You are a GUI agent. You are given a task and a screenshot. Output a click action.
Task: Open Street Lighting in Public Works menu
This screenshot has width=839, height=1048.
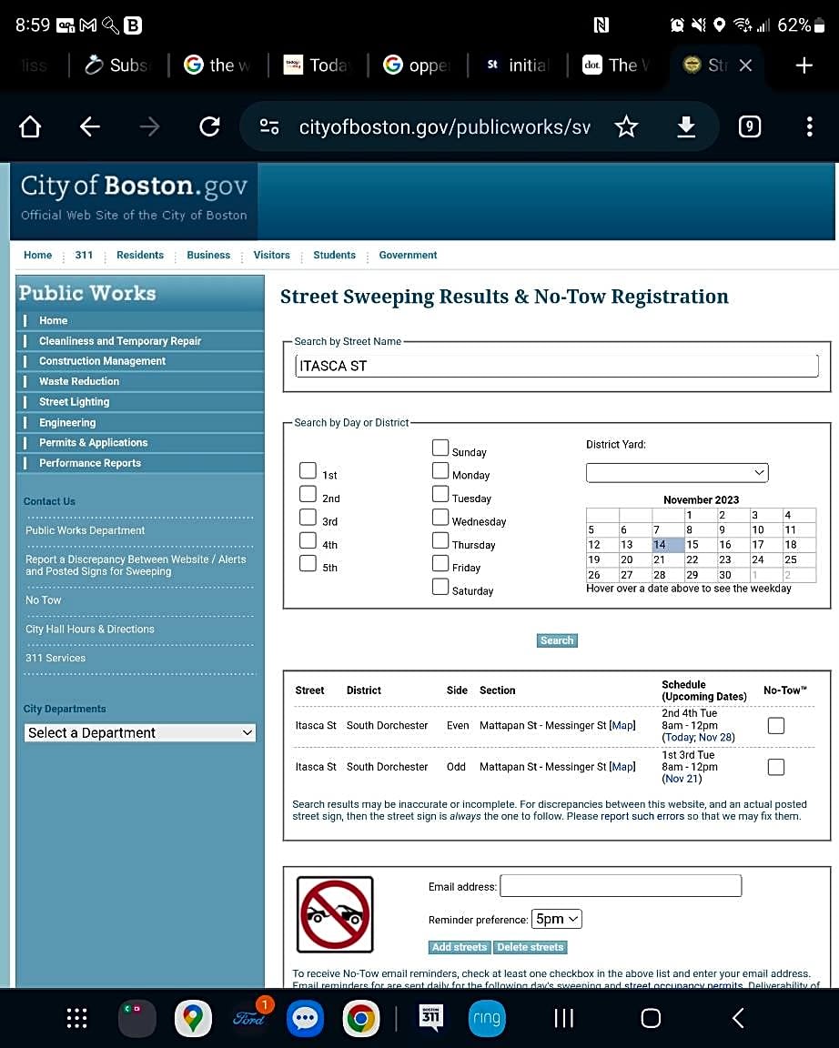75,402
